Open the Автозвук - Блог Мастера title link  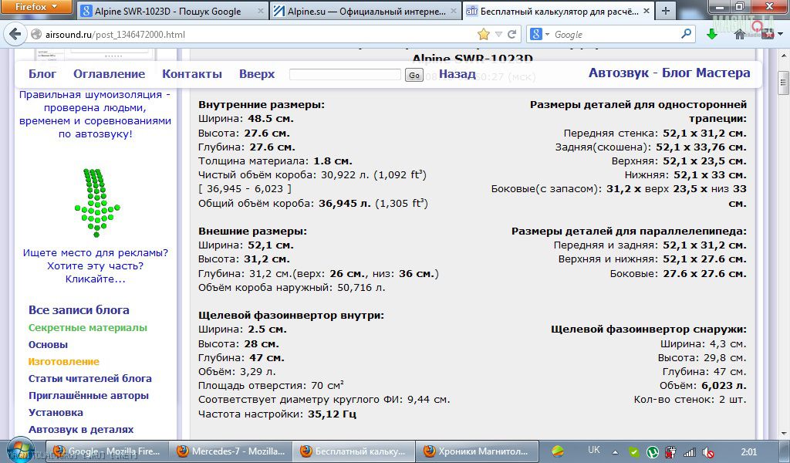[x=669, y=73]
